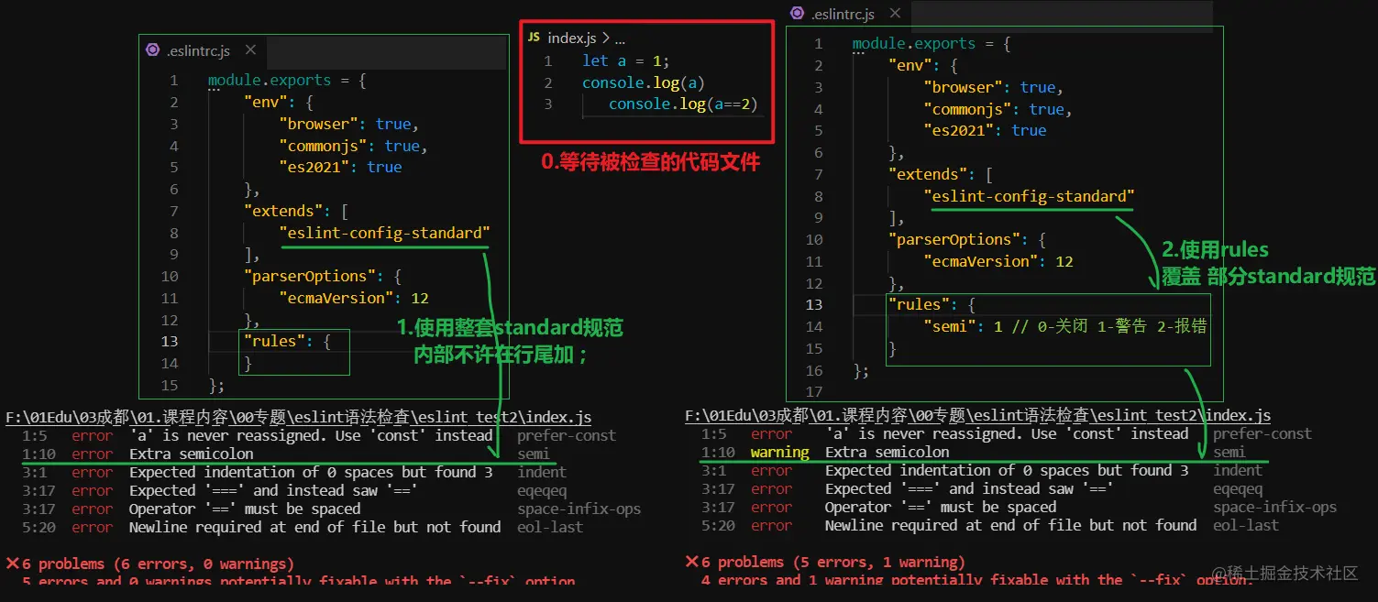Click '"ecmaVersion": 12' in the left editor
Screen dimensions: 1378x602
pos(354,298)
